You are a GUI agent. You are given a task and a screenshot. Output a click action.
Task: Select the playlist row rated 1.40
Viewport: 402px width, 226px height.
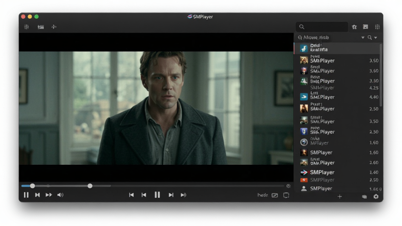click(336, 172)
